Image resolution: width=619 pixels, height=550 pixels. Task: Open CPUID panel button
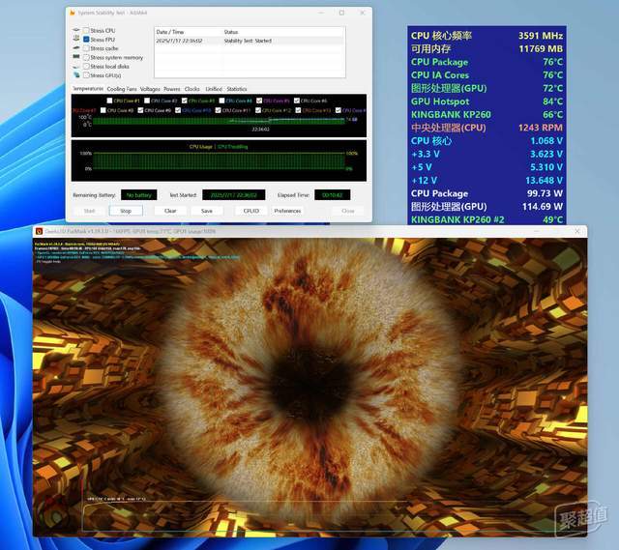point(251,211)
